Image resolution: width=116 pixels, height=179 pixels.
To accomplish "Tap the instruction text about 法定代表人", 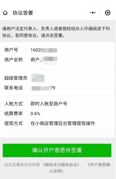I will tap(56, 32).
